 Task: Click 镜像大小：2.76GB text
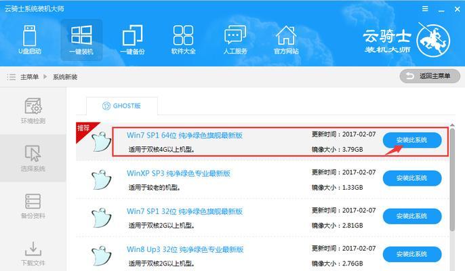[337, 264]
